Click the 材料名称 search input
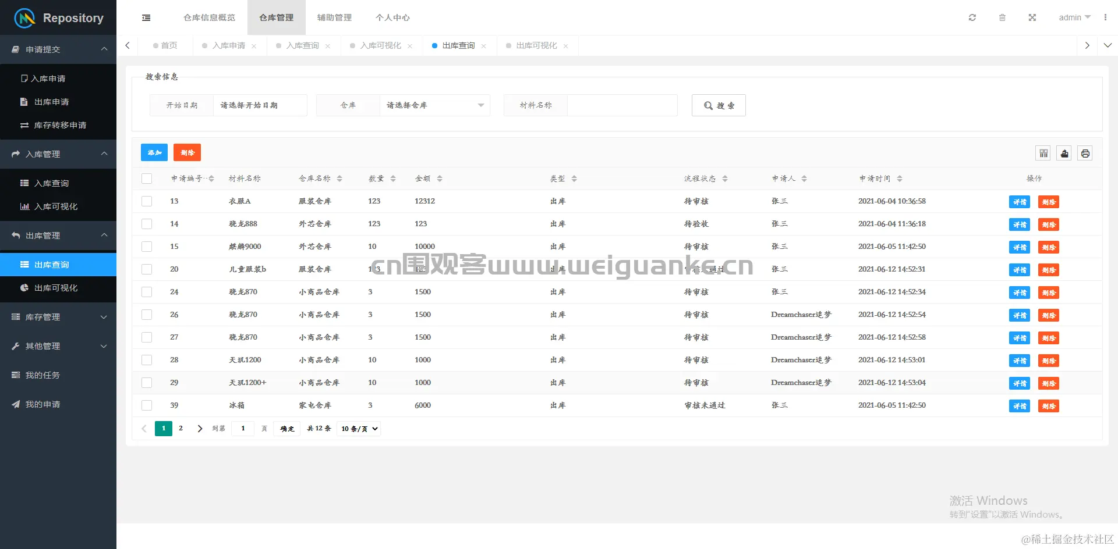This screenshot has height=549, width=1118. (x=622, y=105)
